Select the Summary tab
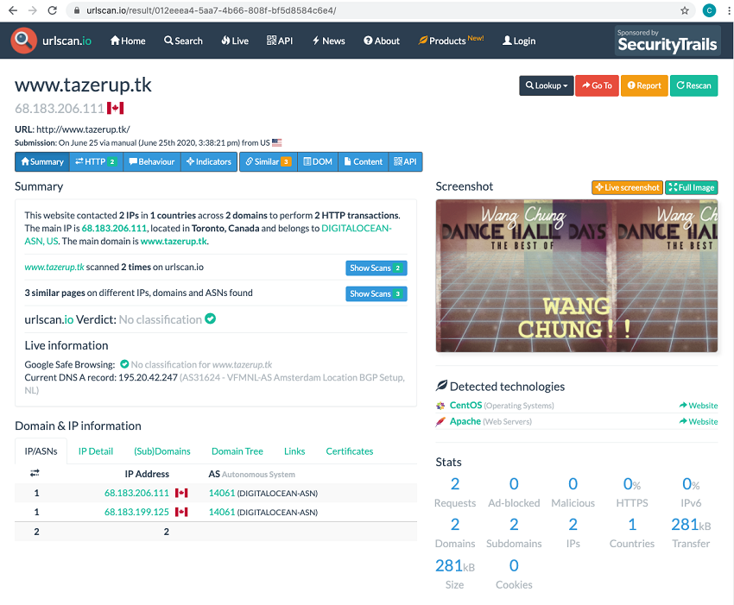Image resolution: width=734 pixels, height=605 pixels. (42, 162)
